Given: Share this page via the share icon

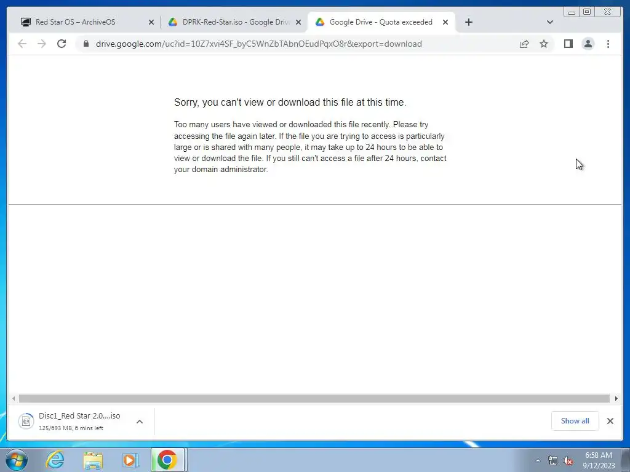Looking at the screenshot, I should pos(524,44).
